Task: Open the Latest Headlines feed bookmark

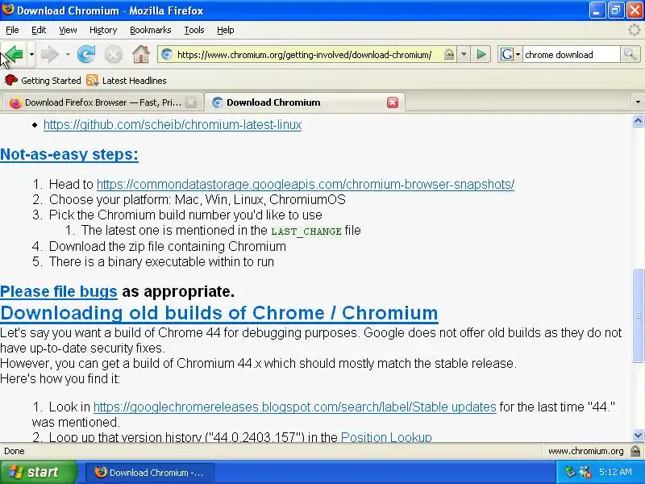Action: [127, 81]
